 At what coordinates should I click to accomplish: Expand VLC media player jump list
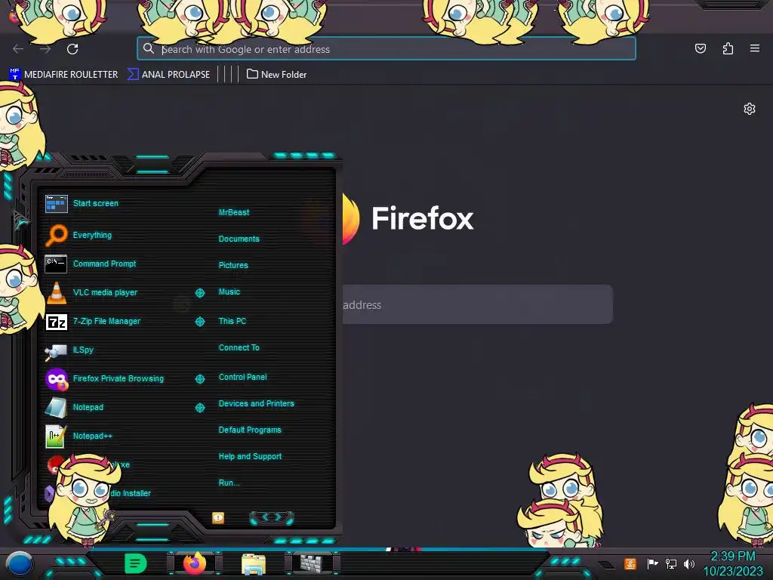[199, 293]
